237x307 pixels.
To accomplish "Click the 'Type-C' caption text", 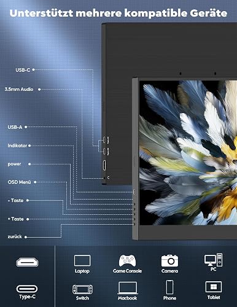I will [27, 297].
